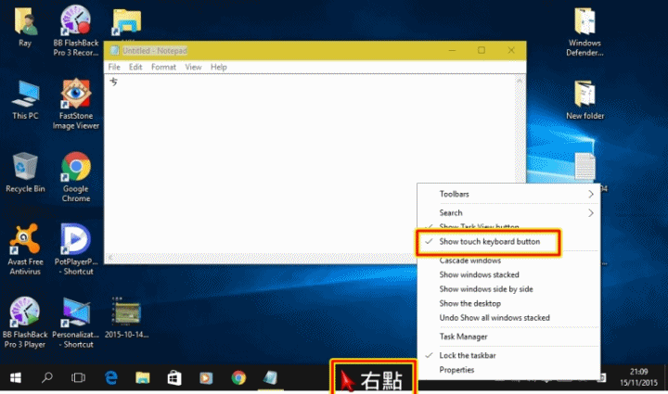Select the This PC desktop icon
Viewport: 668px width, 394px height.
click(x=25, y=94)
